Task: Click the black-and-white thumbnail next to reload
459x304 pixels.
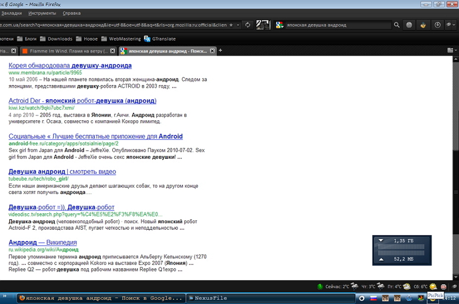Action: [263, 25]
